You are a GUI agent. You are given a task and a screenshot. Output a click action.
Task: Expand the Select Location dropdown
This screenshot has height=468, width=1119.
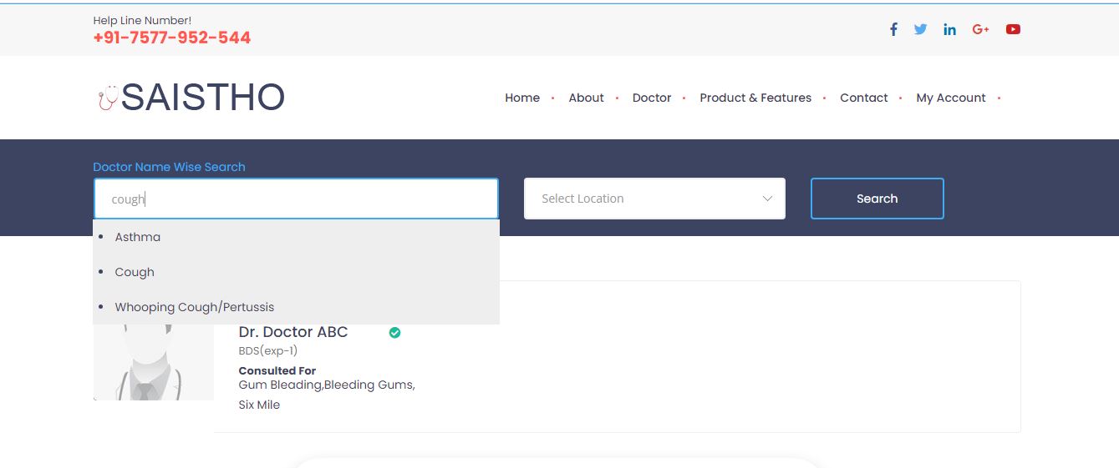[x=654, y=199]
